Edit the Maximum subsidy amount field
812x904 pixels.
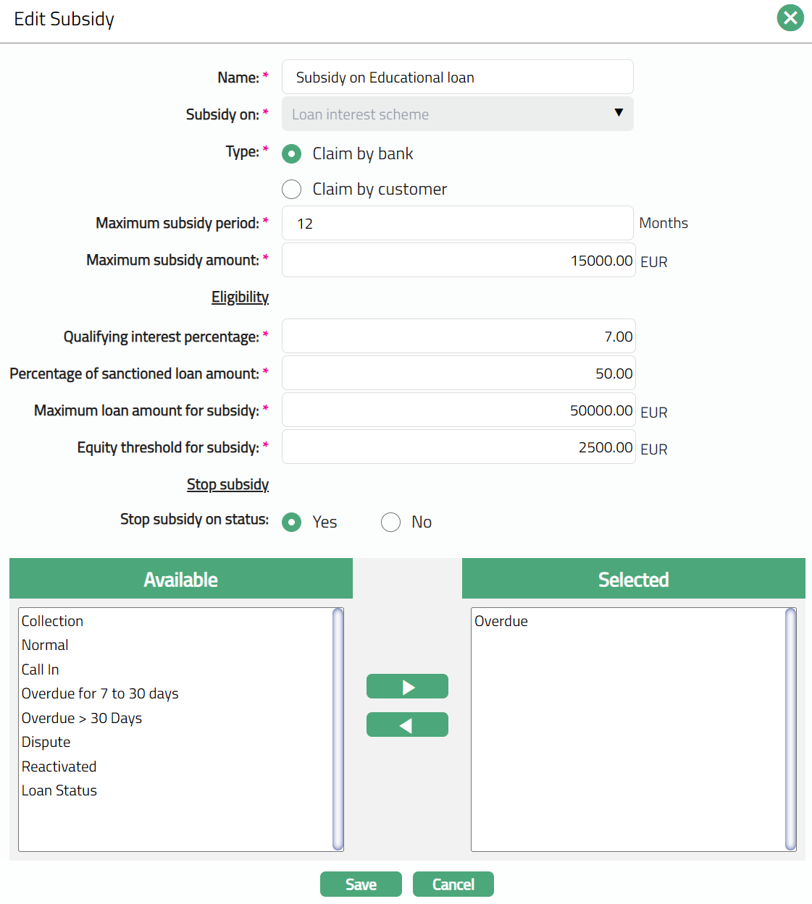(x=457, y=261)
